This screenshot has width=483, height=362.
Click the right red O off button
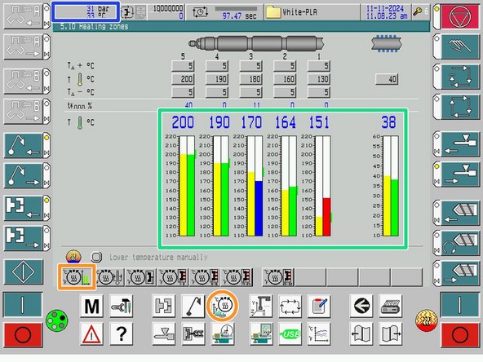point(460,335)
